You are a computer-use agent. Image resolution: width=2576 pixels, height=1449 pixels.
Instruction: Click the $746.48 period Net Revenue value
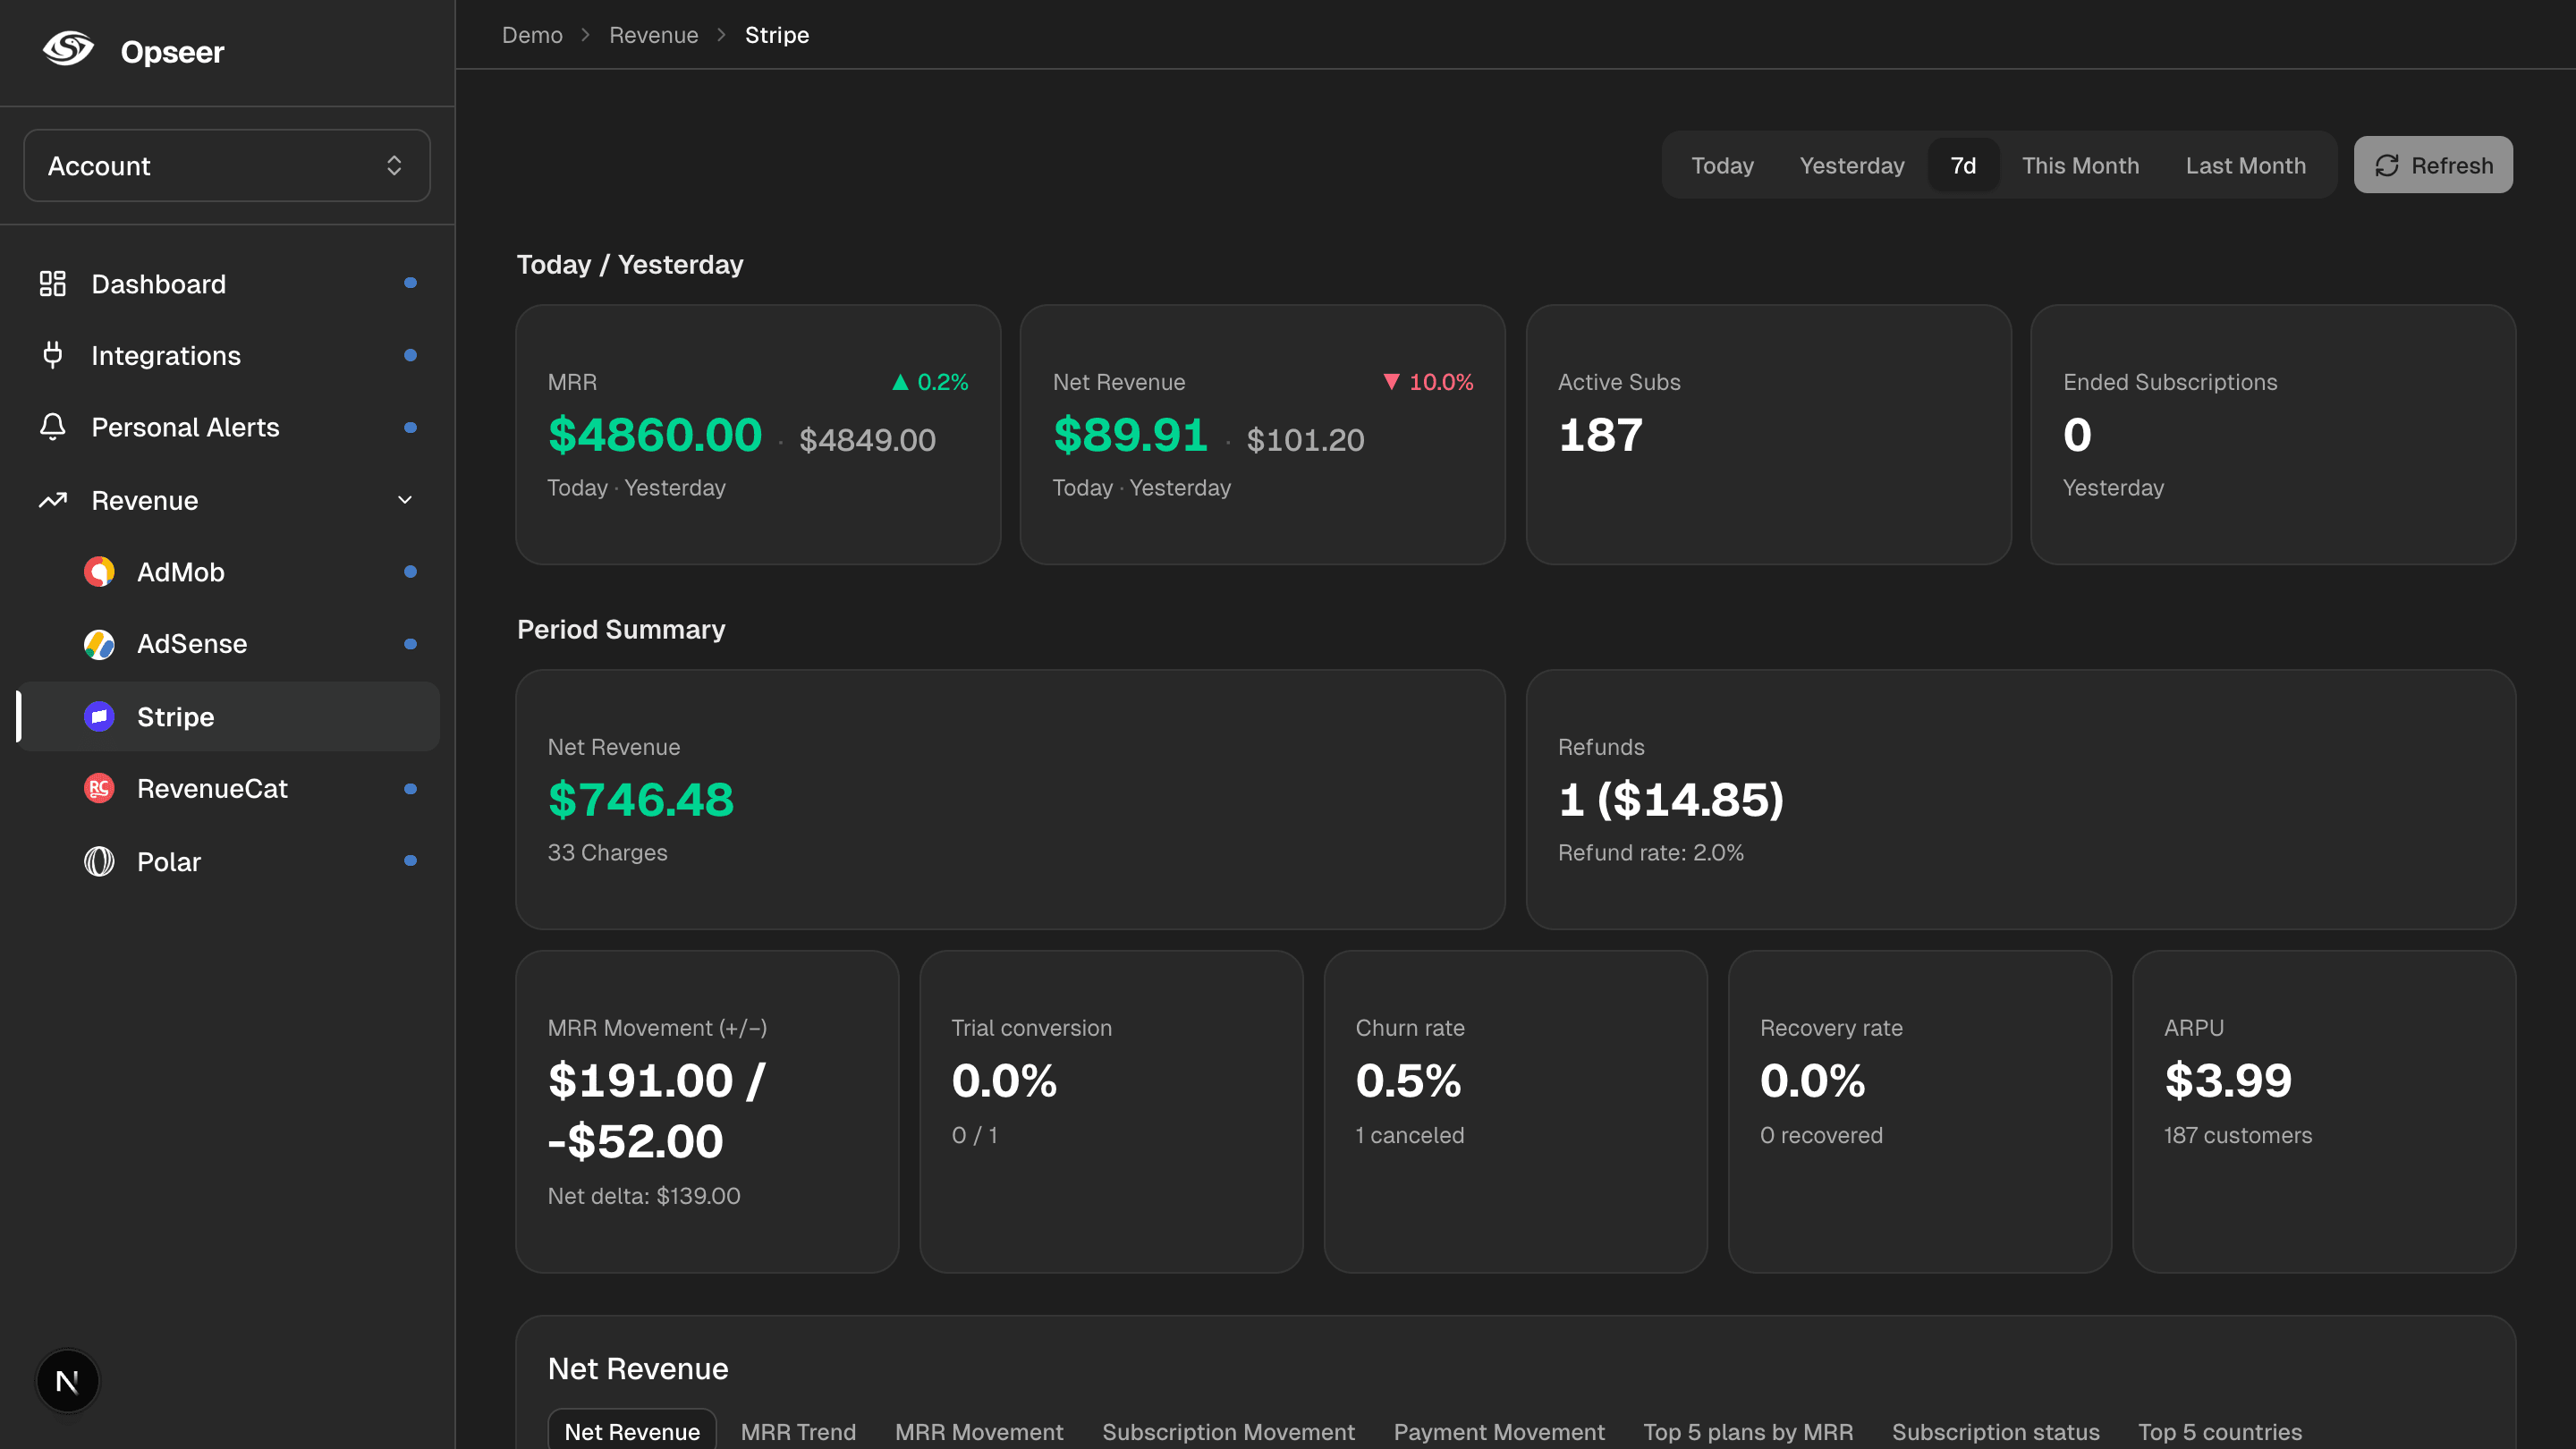pos(641,800)
